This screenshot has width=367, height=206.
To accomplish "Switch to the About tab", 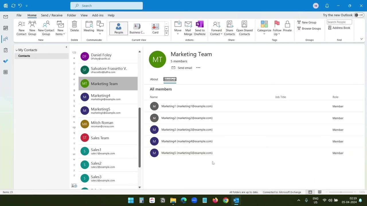I will (x=154, y=79).
